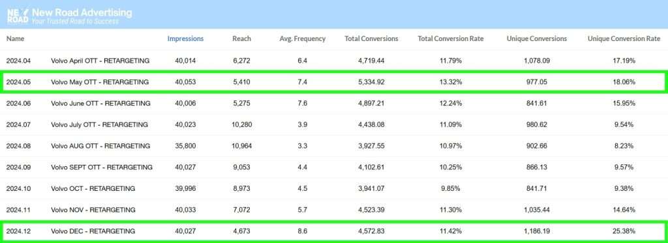Image resolution: width=668 pixels, height=243 pixels.
Task: Sort by Unique Conversion Rate header
Action: point(624,38)
